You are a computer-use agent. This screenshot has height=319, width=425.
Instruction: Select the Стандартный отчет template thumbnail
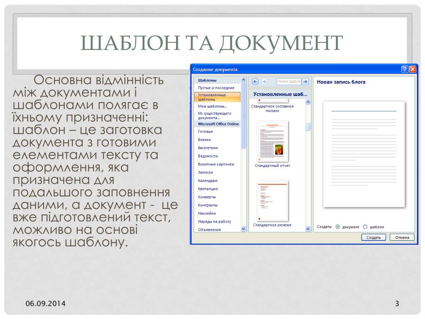click(x=272, y=141)
